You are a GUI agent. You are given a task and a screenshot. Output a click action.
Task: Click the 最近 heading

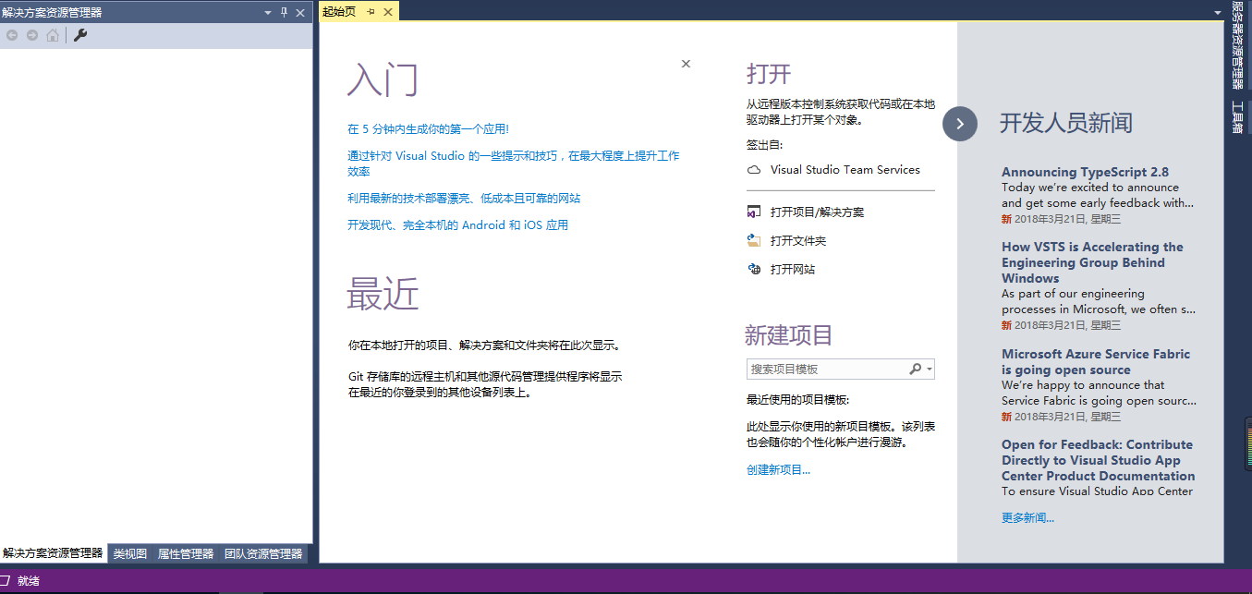click(x=383, y=295)
